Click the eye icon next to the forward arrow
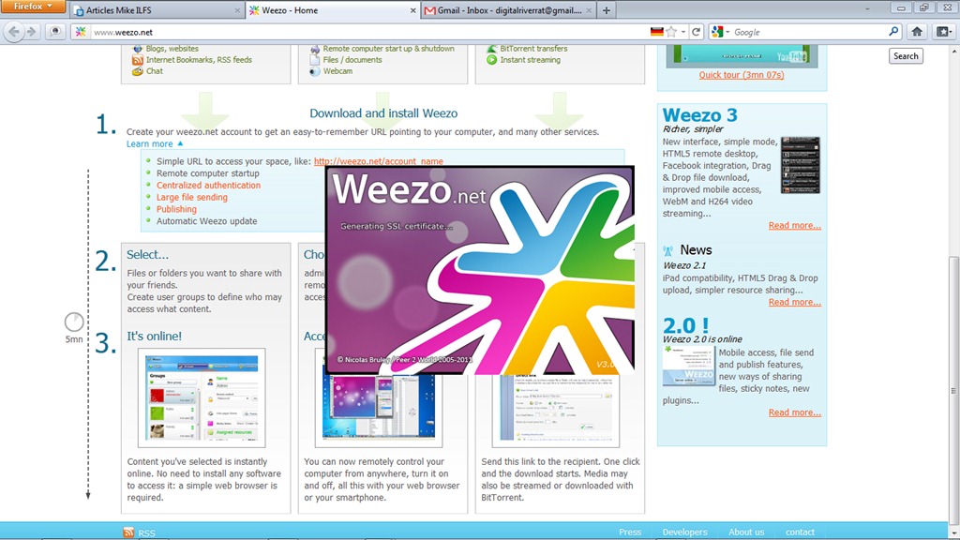This screenshot has height=540, width=960. coord(55,32)
